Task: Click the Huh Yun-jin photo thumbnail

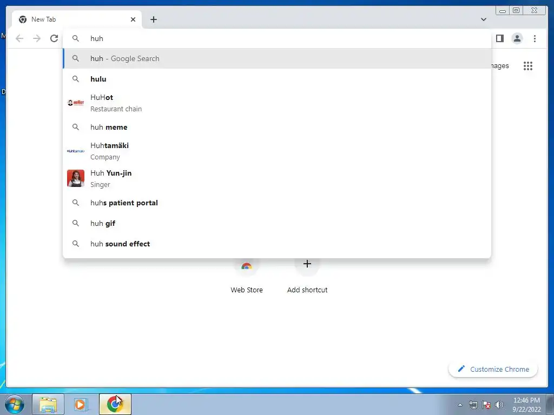Action: [x=76, y=178]
